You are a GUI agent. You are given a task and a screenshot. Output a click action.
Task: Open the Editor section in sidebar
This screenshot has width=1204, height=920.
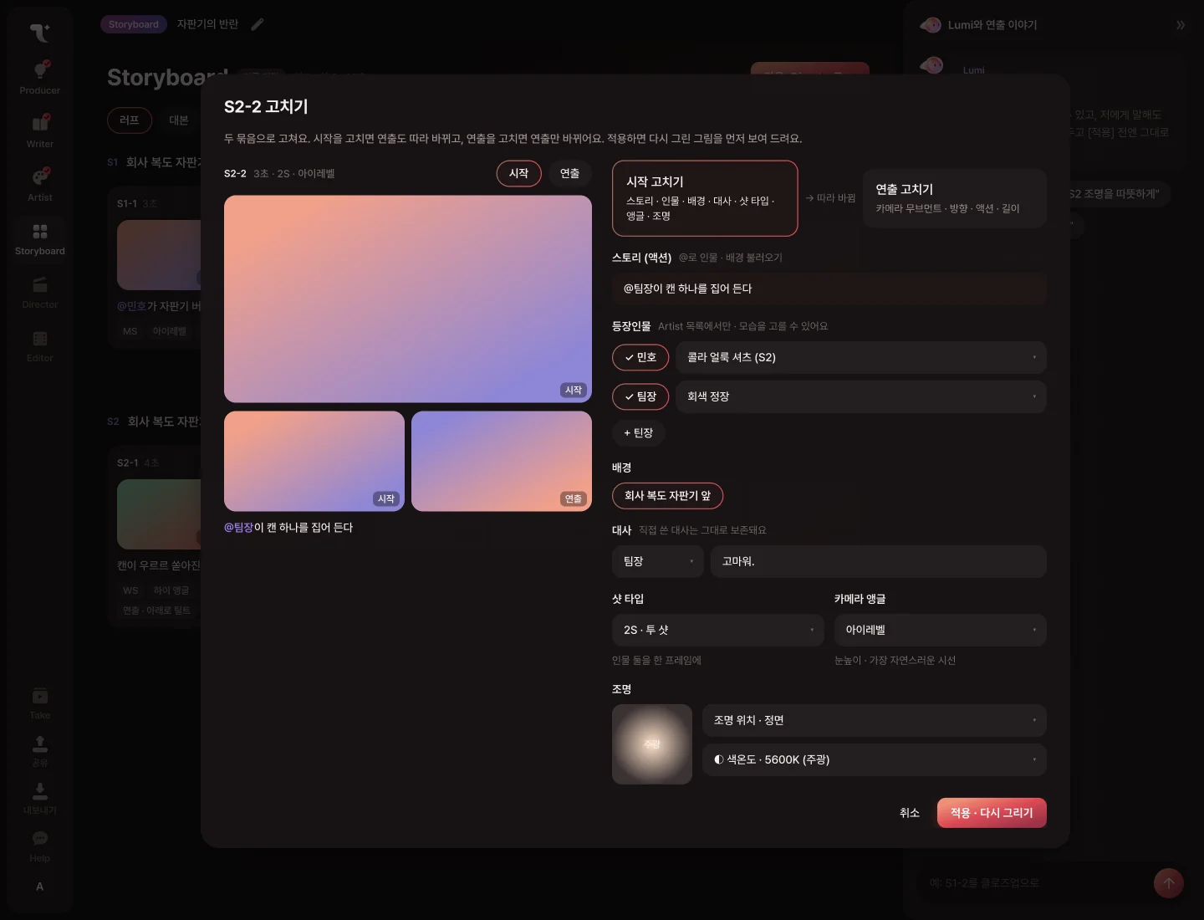coord(39,345)
